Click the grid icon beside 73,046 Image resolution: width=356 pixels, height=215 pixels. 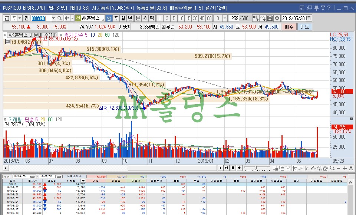coord(7,42)
